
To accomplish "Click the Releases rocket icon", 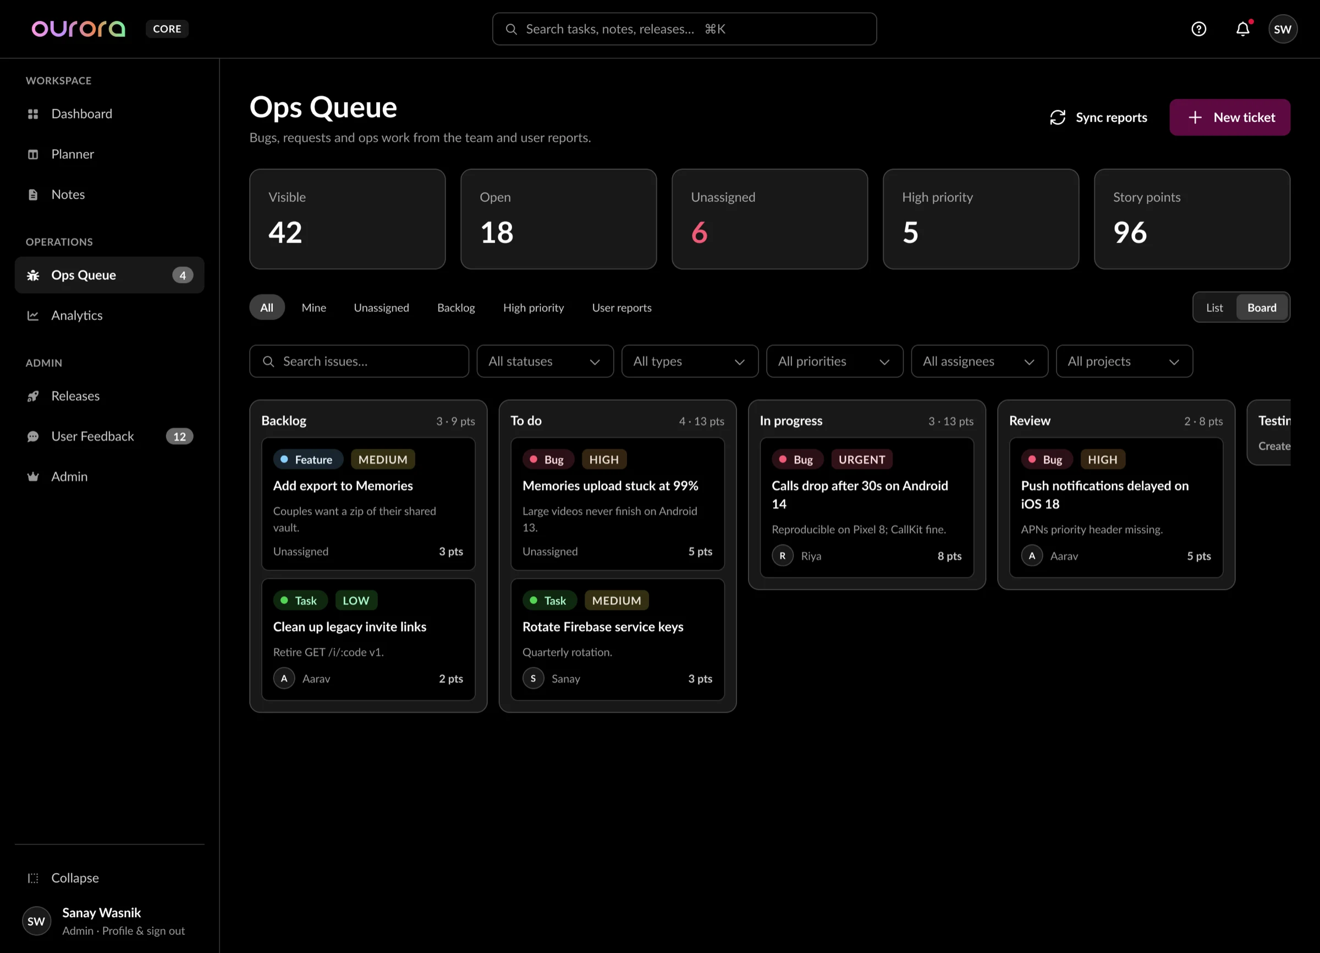I will point(33,396).
